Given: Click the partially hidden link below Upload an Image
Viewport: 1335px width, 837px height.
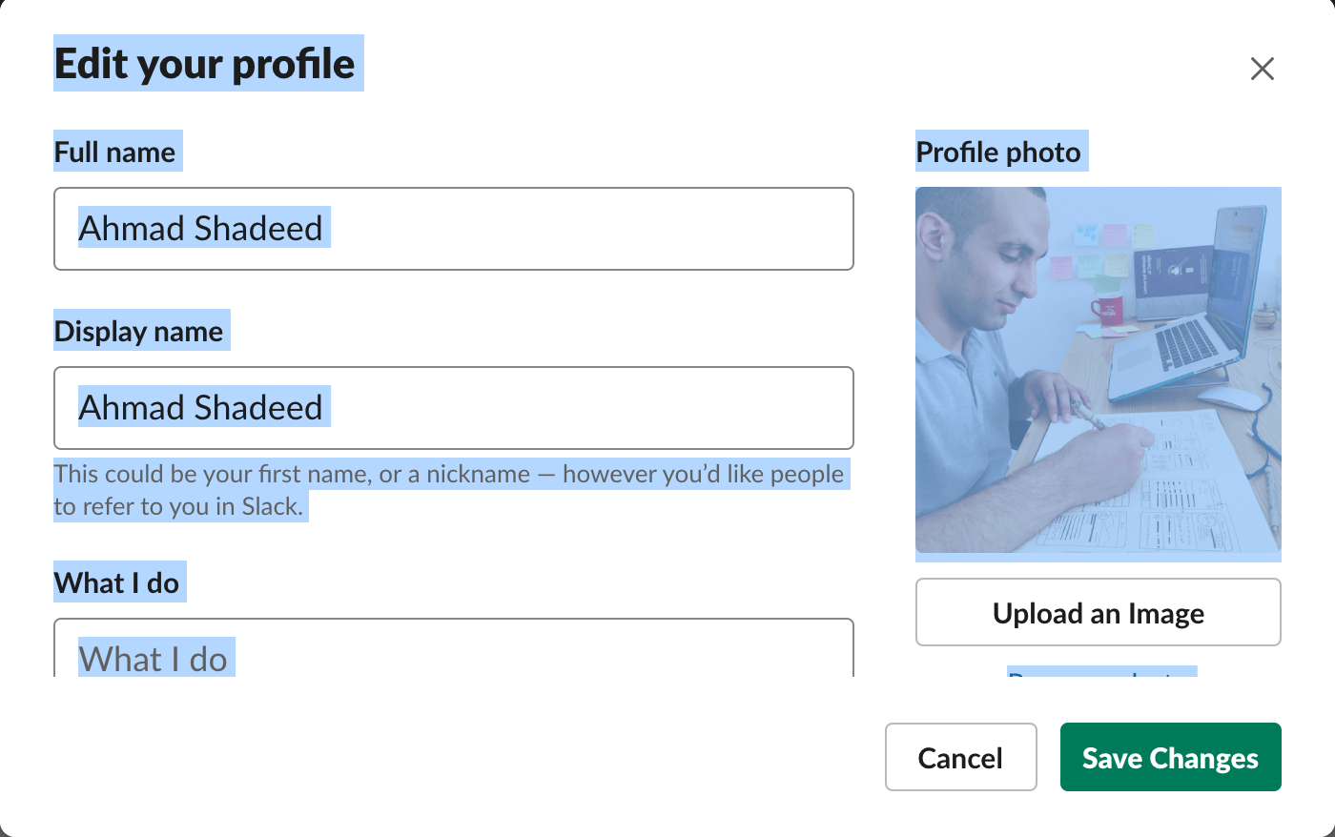Looking at the screenshot, I should (x=1101, y=674).
